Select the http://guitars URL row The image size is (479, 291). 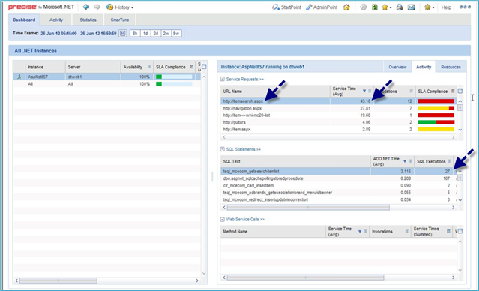[x=339, y=122]
